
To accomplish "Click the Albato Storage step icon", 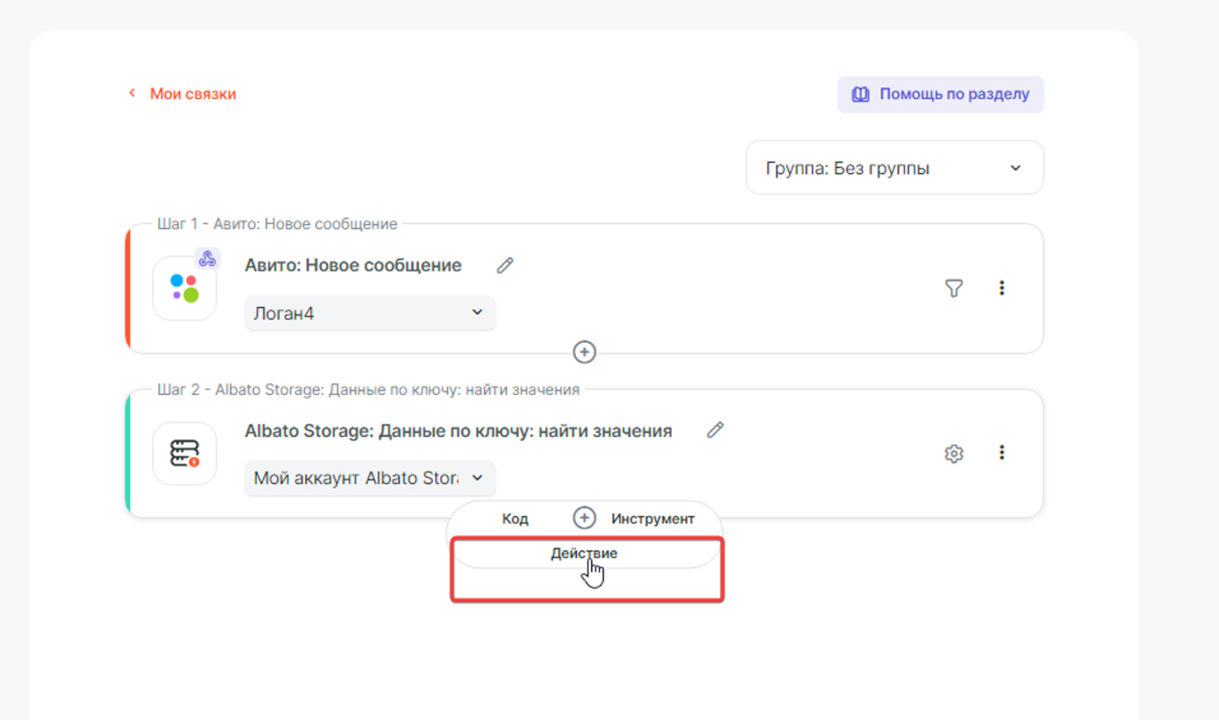I will tap(184, 454).
